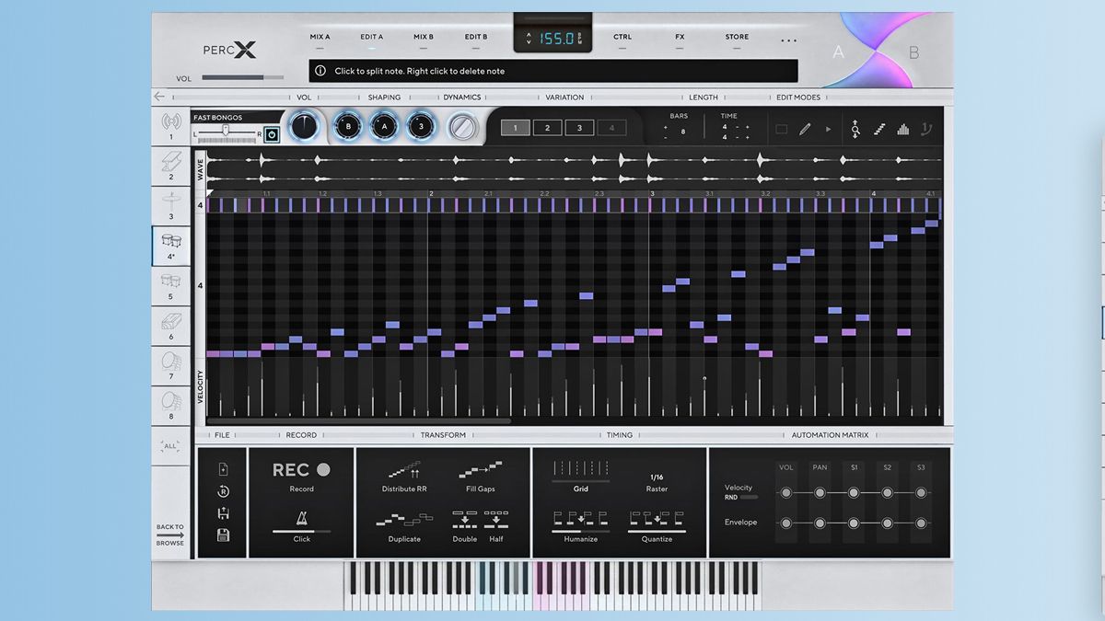
Task: Click the ALL slots selector
Action: click(x=169, y=446)
